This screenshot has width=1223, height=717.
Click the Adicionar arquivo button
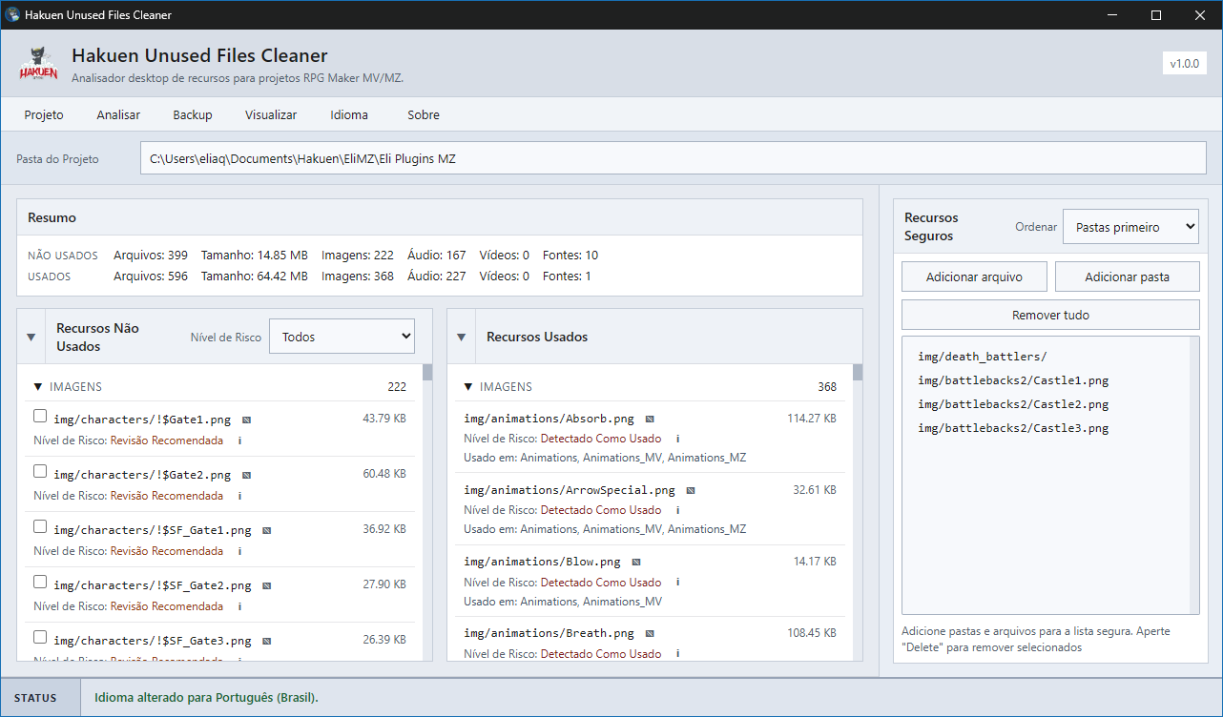(974, 277)
